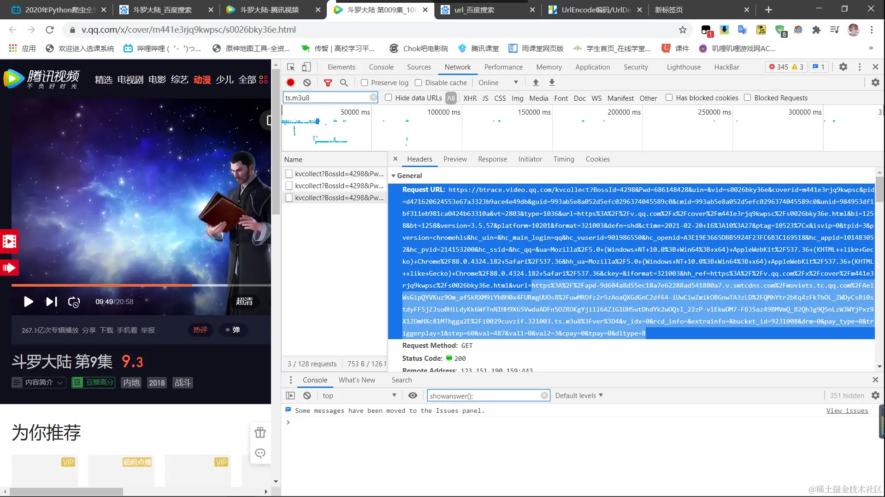
Task: Click the record network log button
Action: pos(290,82)
